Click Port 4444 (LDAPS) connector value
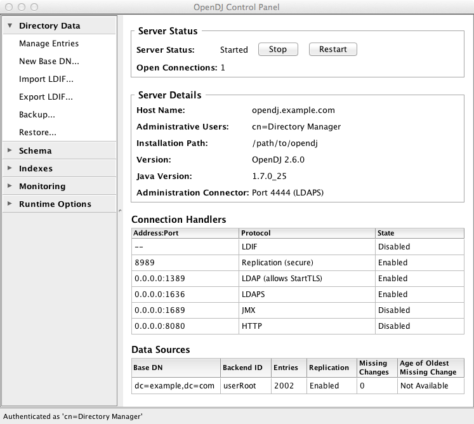 tap(288, 193)
